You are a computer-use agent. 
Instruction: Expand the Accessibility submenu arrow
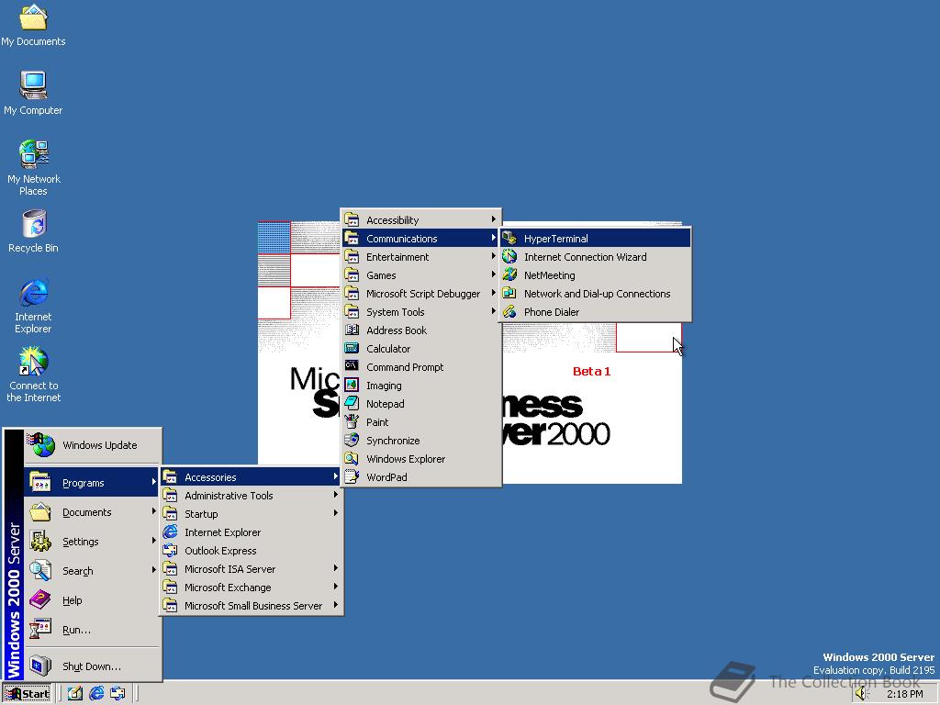[x=493, y=219]
